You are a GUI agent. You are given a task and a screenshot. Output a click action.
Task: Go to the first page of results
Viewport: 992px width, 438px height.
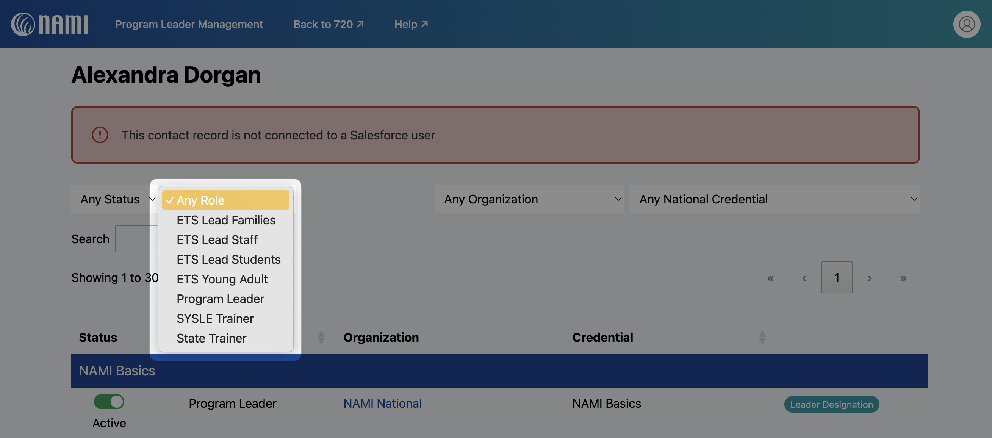click(770, 278)
